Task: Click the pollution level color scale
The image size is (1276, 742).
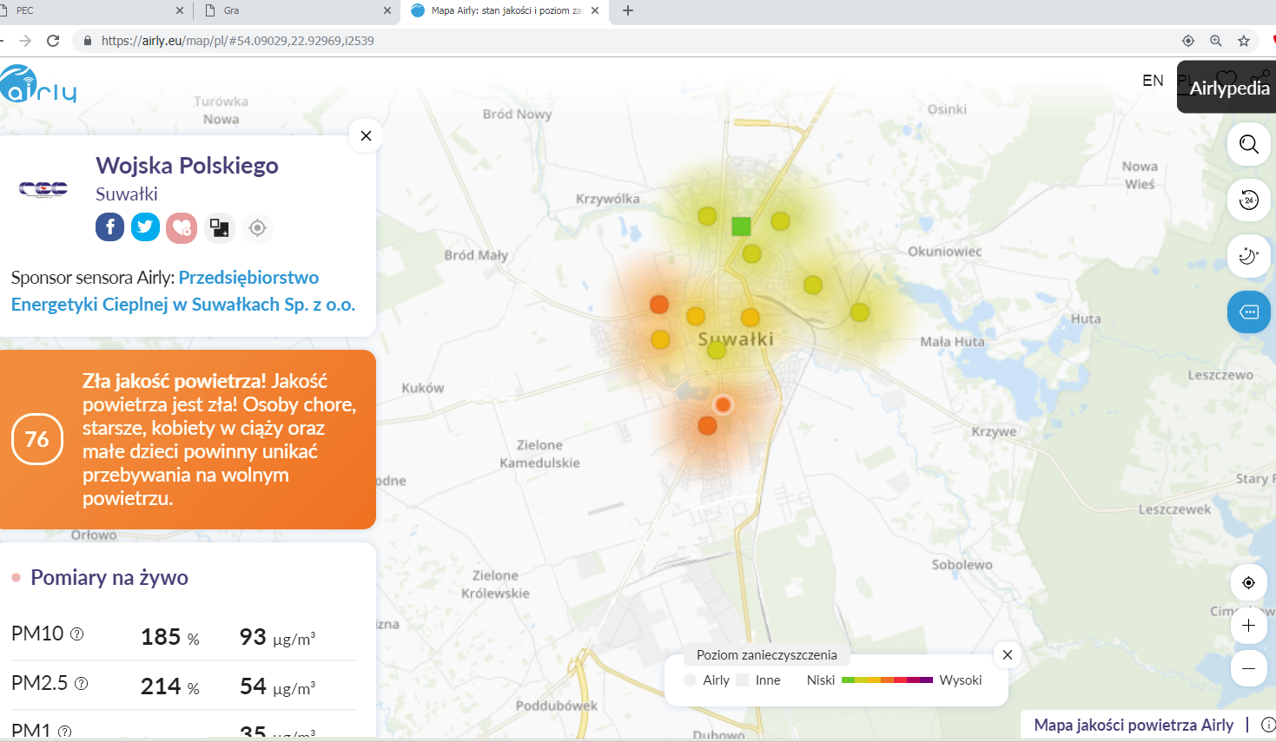Action: [x=886, y=680]
